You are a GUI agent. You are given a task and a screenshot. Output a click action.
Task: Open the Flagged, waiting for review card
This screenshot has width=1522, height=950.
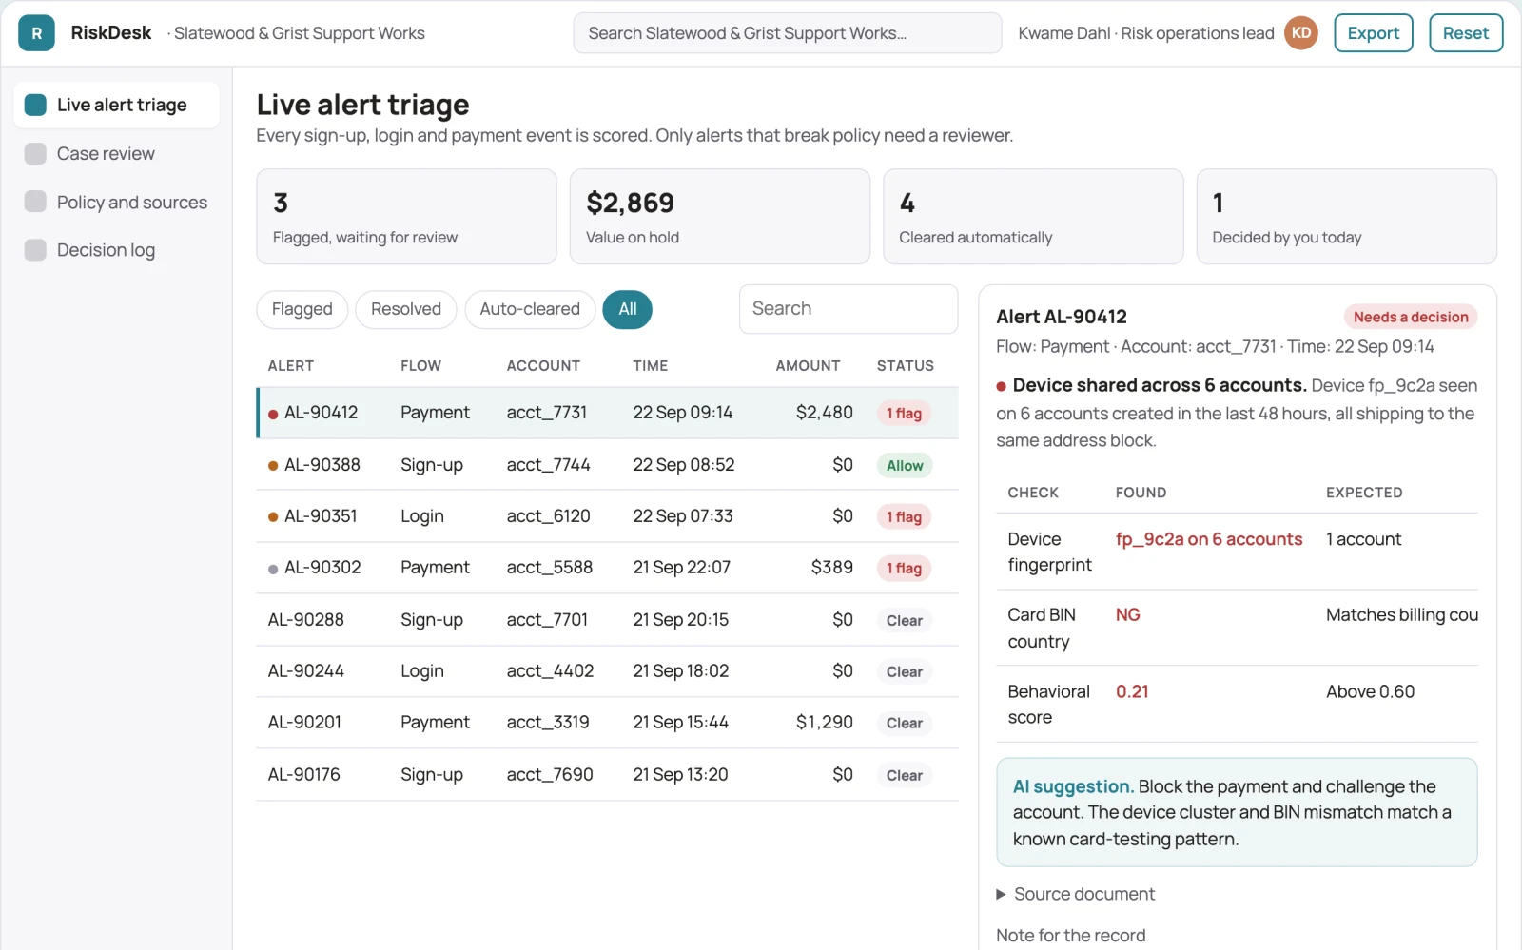pos(406,217)
